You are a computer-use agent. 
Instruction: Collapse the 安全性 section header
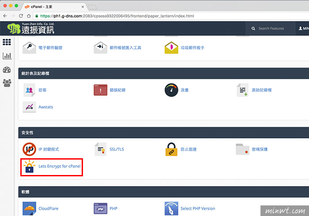(164, 133)
